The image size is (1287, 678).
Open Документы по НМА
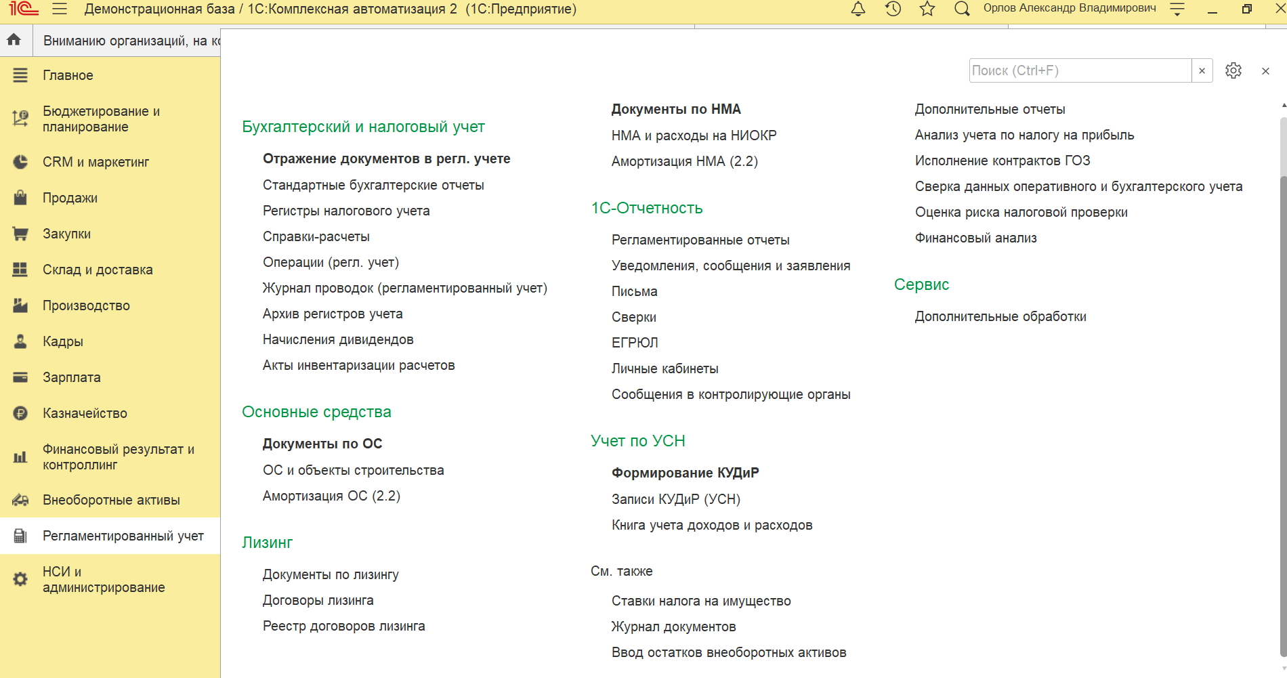tap(676, 109)
